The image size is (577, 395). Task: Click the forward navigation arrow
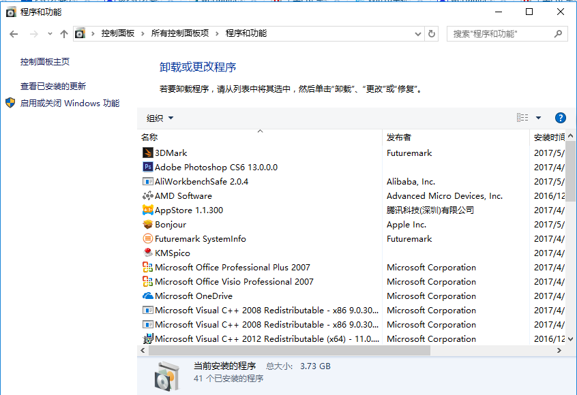point(34,34)
